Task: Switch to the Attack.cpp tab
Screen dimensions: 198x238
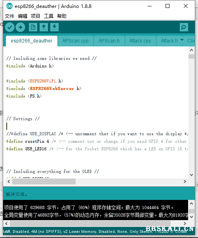Action: pyautogui.click(x=140, y=41)
